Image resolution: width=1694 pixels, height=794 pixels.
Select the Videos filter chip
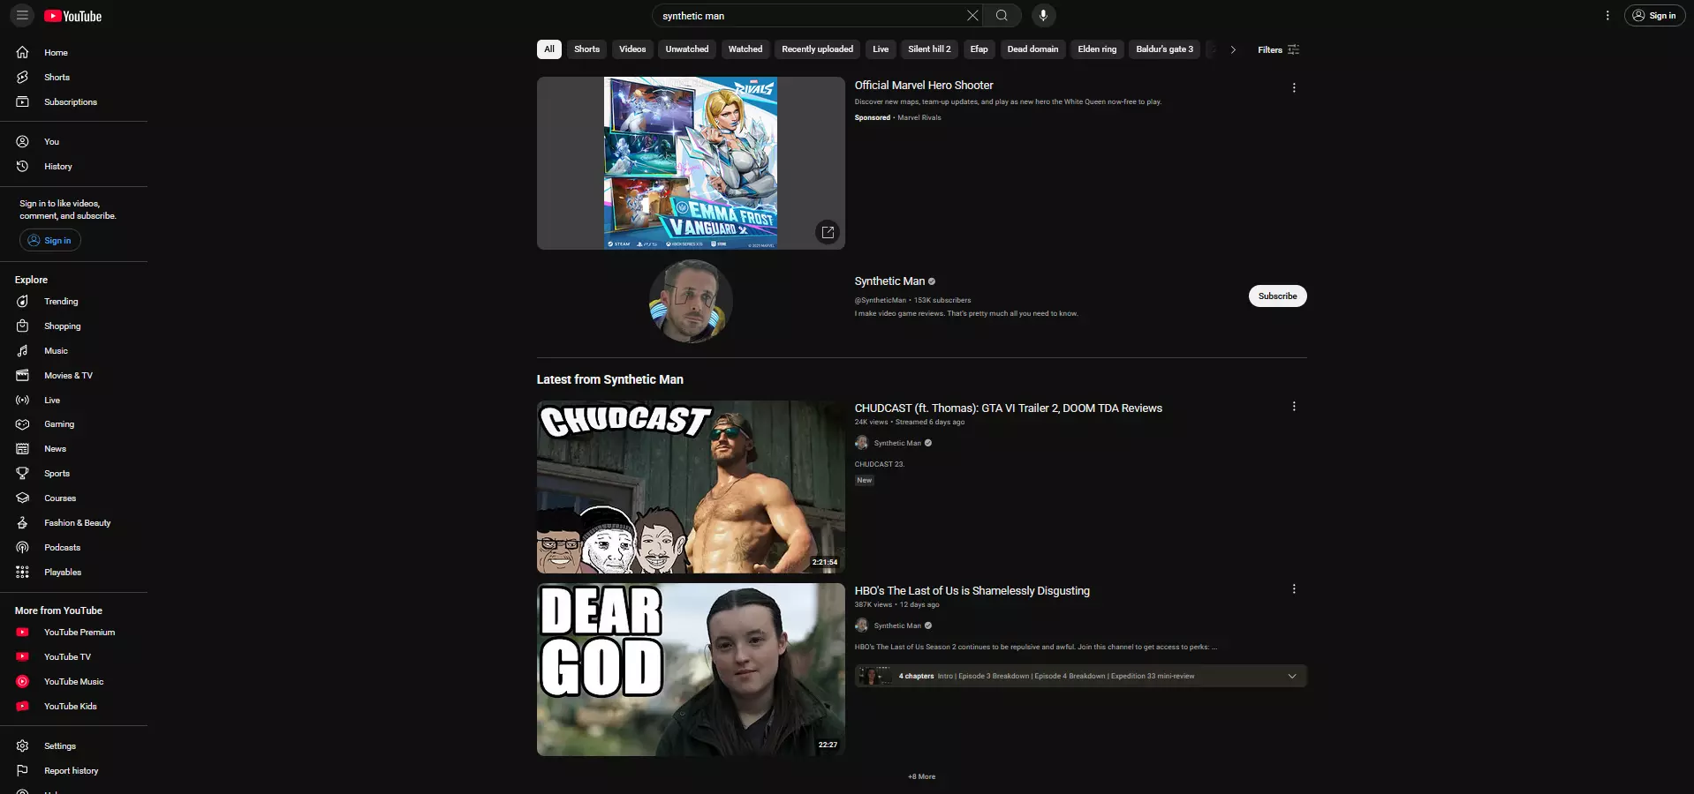point(632,49)
